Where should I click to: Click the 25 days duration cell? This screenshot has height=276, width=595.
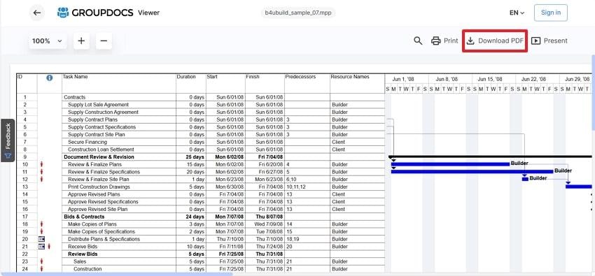pos(191,157)
